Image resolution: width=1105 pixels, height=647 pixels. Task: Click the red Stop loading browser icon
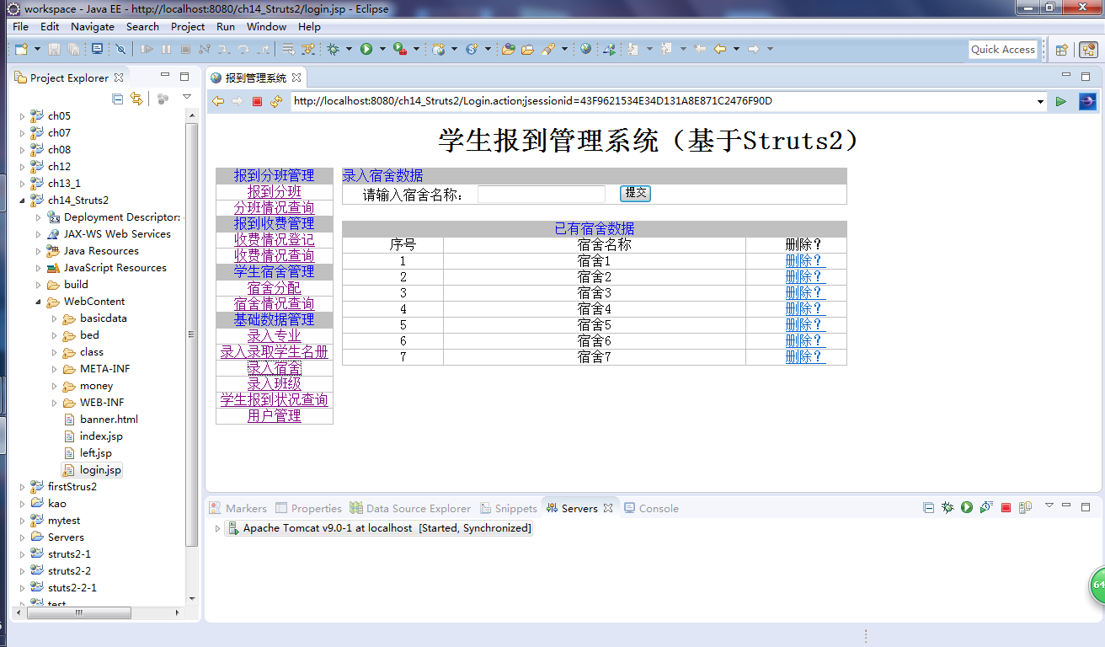[258, 101]
